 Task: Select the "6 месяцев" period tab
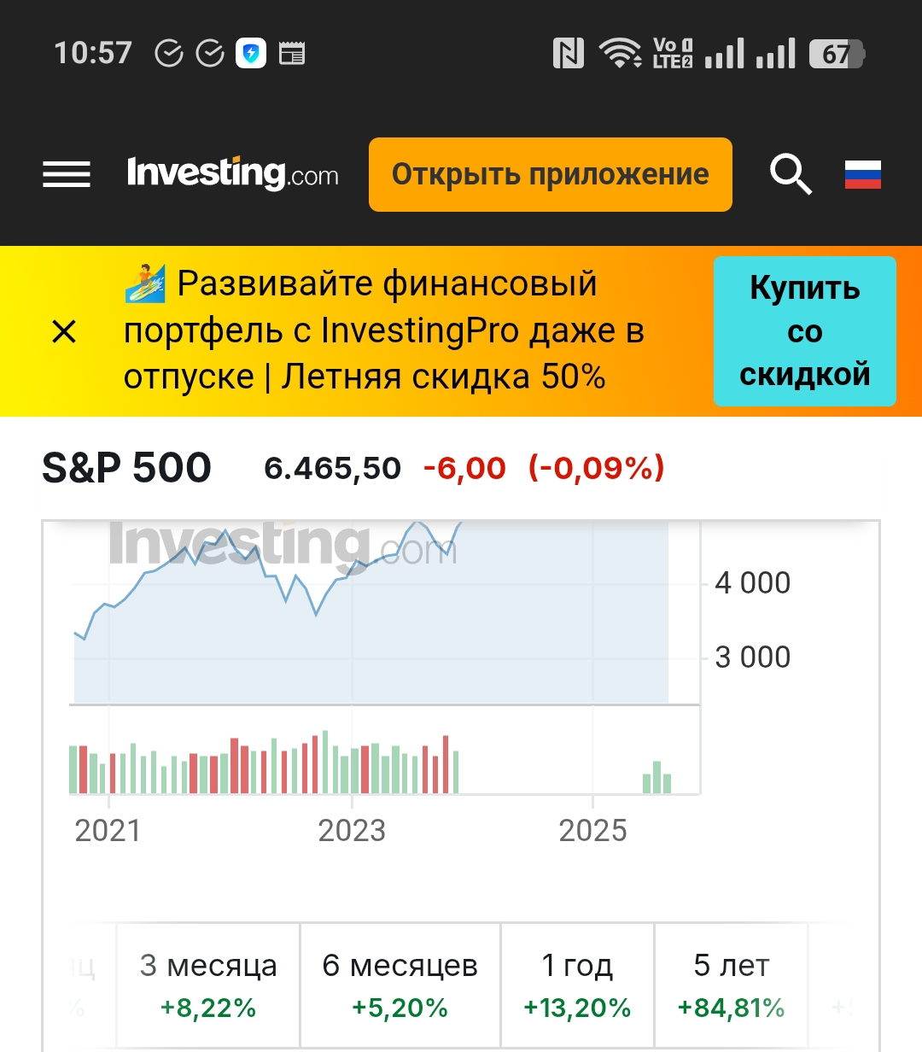click(x=400, y=985)
